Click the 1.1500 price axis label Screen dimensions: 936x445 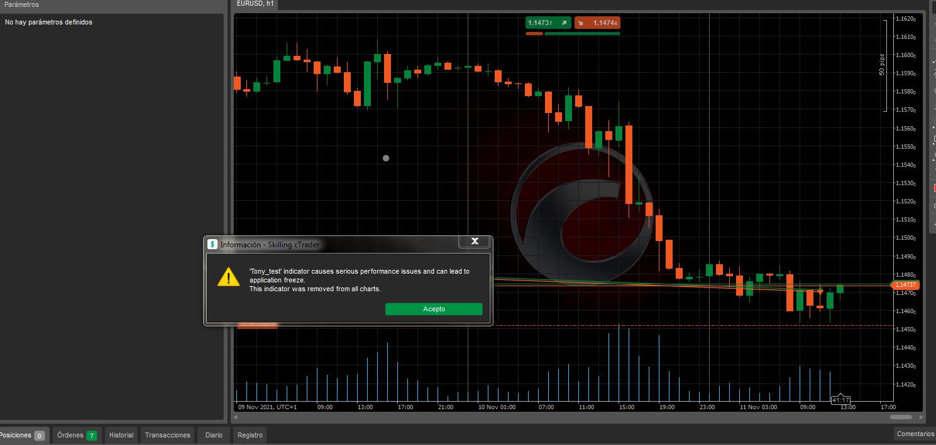pos(906,238)
